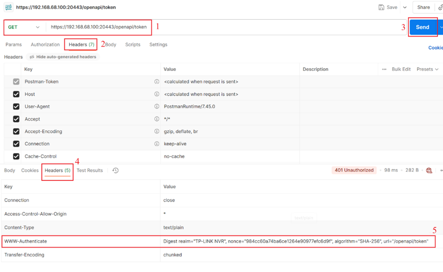Click the info icon on User-Agent row
Image resolution: width=443 pixels, height=272 pixels.
(x=156, y=107)
